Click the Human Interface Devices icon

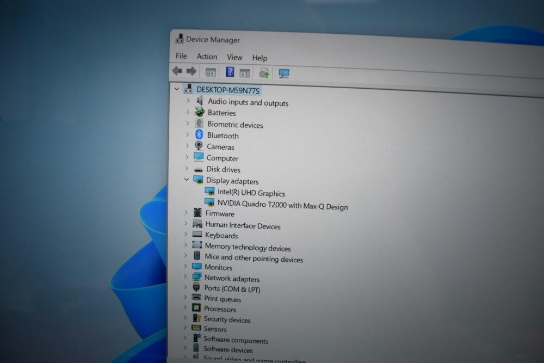(x=197, y=224)
